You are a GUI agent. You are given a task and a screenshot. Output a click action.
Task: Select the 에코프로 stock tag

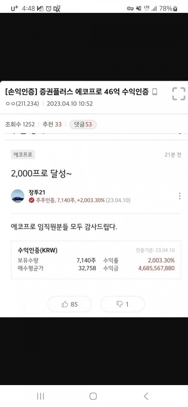tap(23, 154)
